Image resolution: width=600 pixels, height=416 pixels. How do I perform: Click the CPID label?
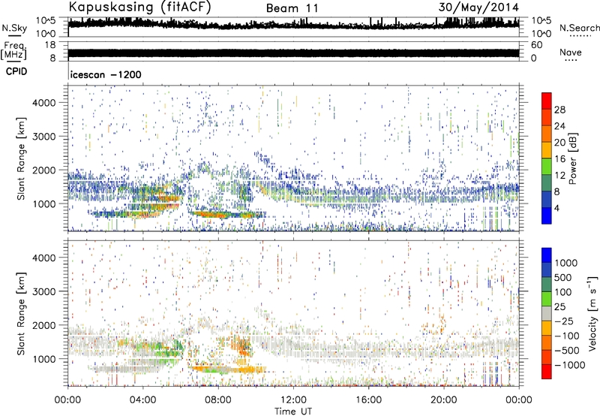click(16, 71)
